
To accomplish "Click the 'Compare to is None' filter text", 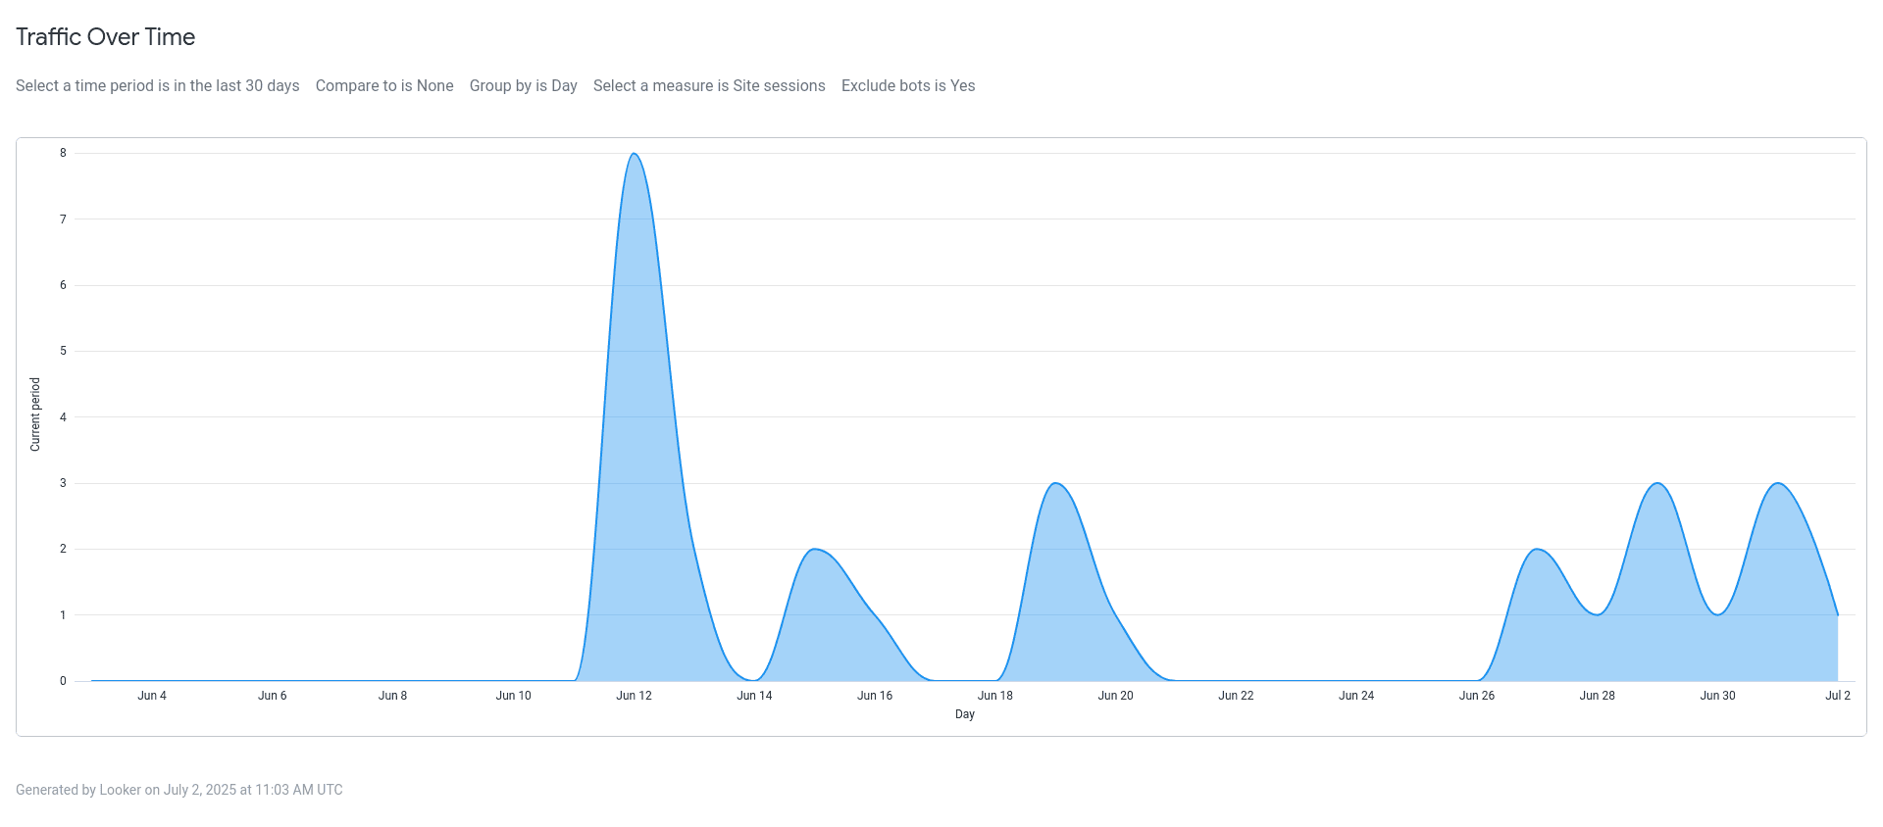I will click(x=384, y=86).
